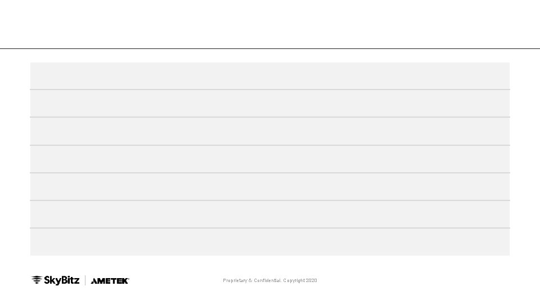Select the fifth gray table row
The image size is (540, 304).
pos(270,187)
